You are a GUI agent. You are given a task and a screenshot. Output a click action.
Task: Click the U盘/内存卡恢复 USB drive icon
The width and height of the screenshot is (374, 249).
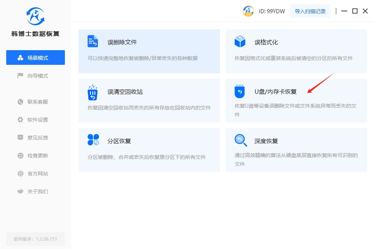coord(239,92)
